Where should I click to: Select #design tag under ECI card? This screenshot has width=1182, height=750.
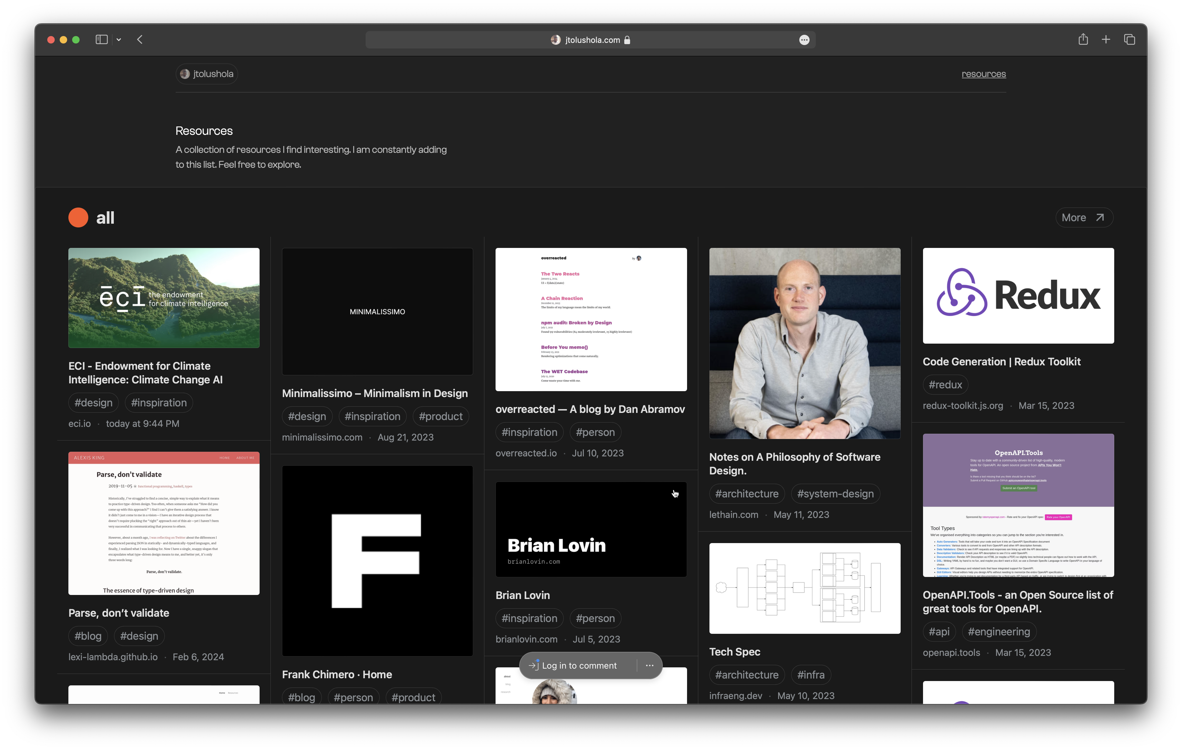tap(93, 403)
